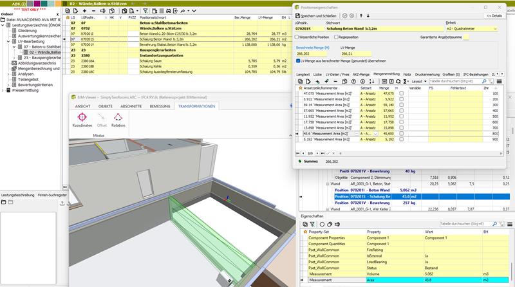Click Speichern und Schließen button
Image resolution: width=515 pixels, height=287 pixels.
pos(317,15)
